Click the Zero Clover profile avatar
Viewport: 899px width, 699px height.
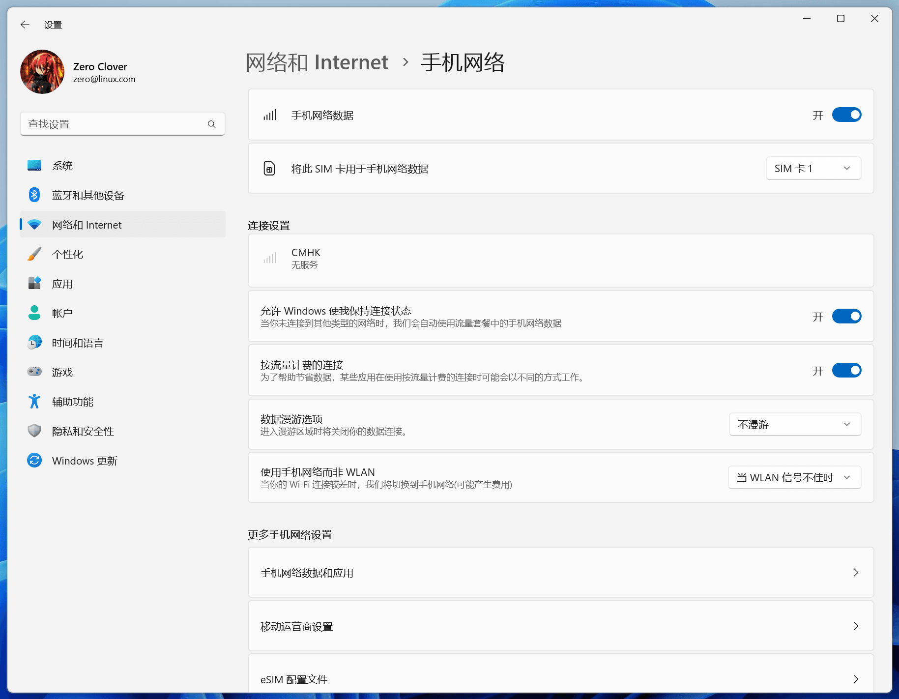[42, 72]
